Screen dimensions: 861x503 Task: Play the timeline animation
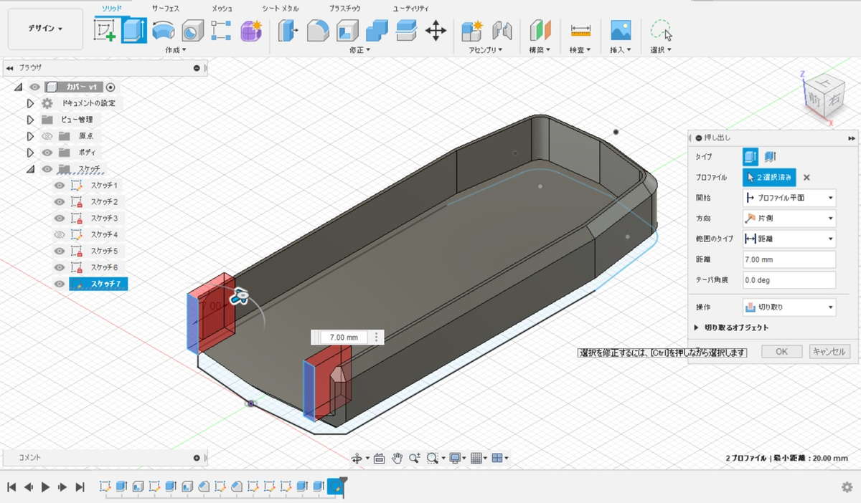pyautogui.click(x=45, y=487)
